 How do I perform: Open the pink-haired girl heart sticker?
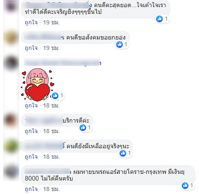[x=37, y=85]
